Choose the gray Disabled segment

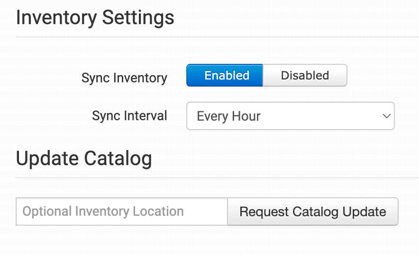(305, 76)
